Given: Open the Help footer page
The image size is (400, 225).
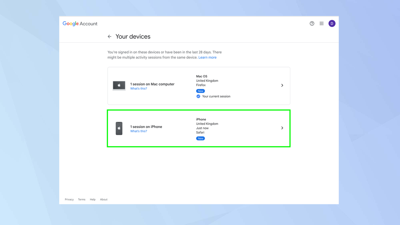Looking at the screenshot, I should pyautogui.click(x=93, y=199).
